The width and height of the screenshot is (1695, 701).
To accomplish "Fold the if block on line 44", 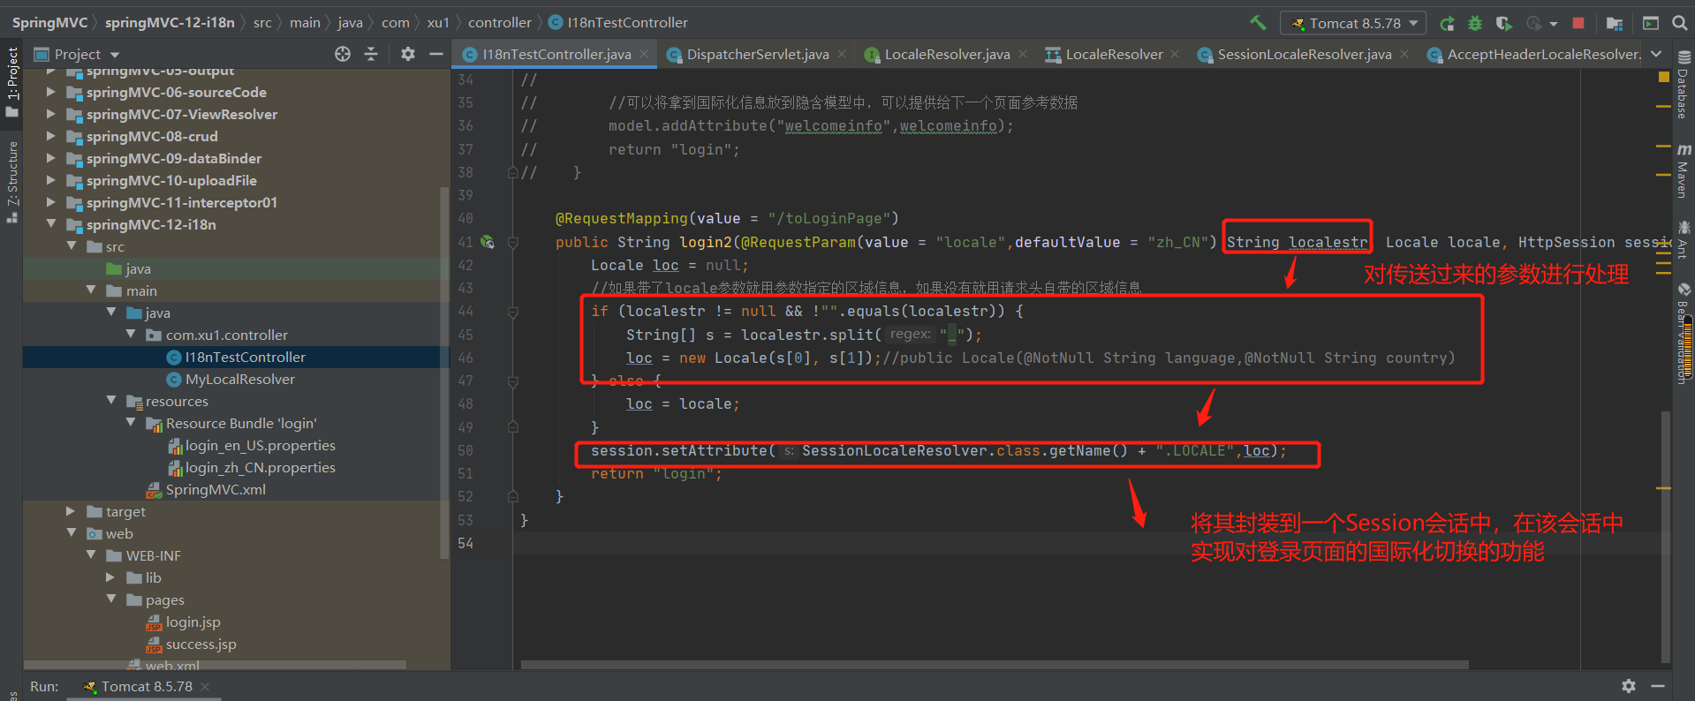I will 512,312.
